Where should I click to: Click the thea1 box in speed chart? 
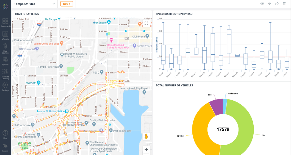coord(163,55)
